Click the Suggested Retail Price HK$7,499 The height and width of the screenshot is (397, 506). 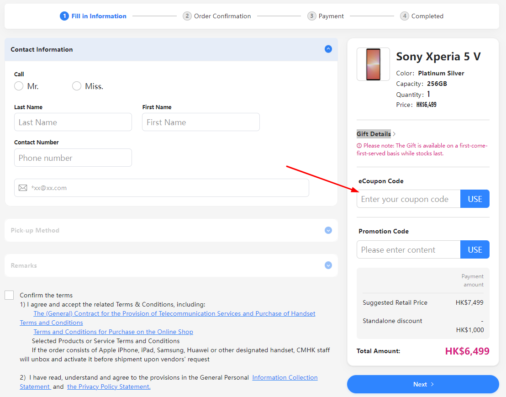tap(469, 302)
